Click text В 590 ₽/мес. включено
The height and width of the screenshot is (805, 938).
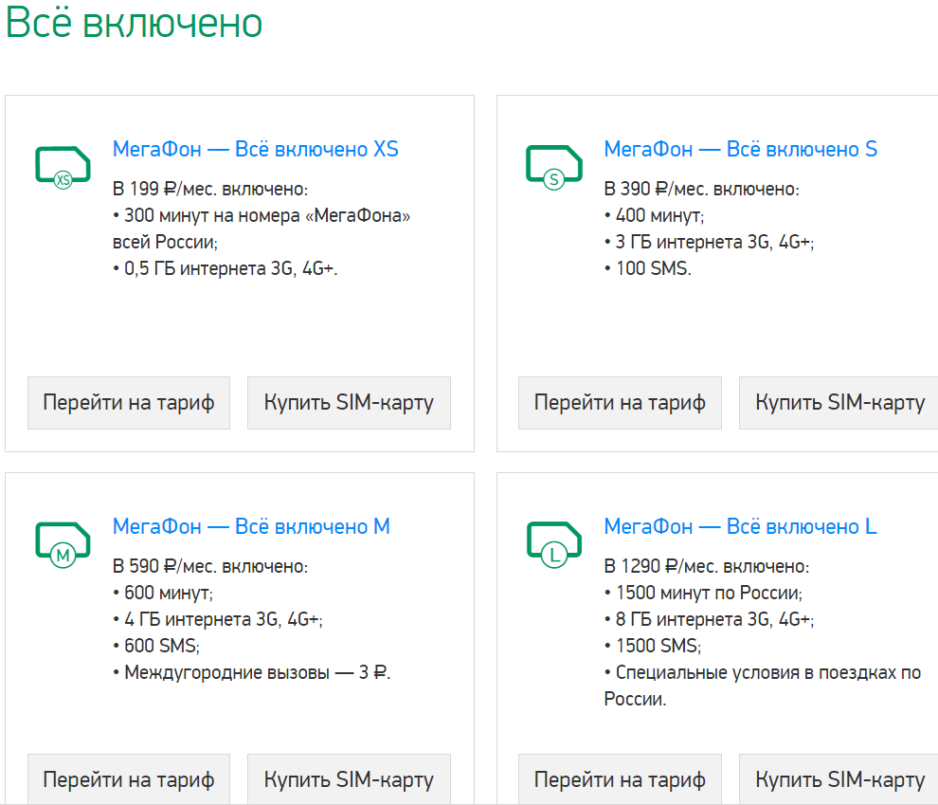click(x=210, y=566)
